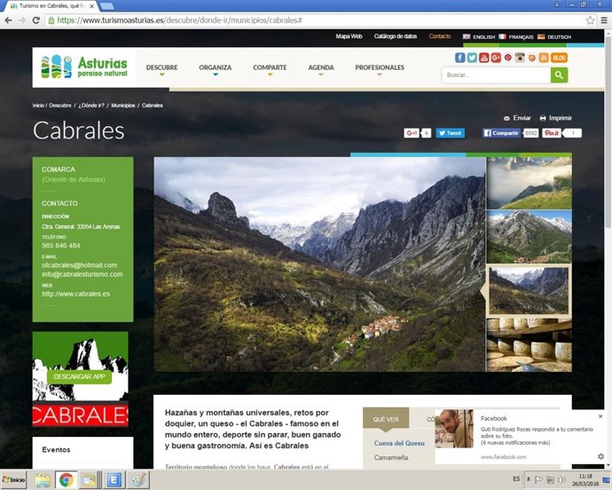
Task: Click the volume speaker tray icon
Action: [x=562, y=479]
